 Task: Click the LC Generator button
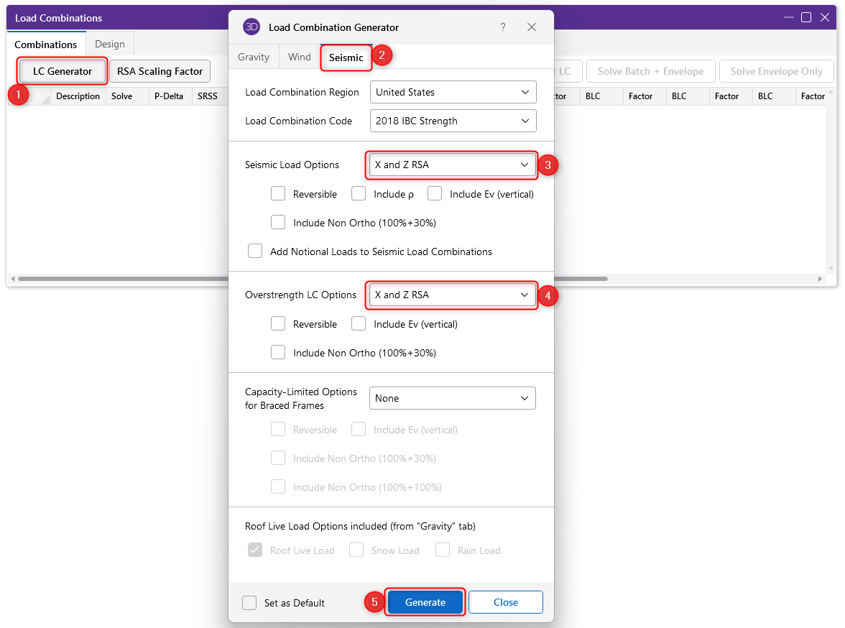coord(63,71)
